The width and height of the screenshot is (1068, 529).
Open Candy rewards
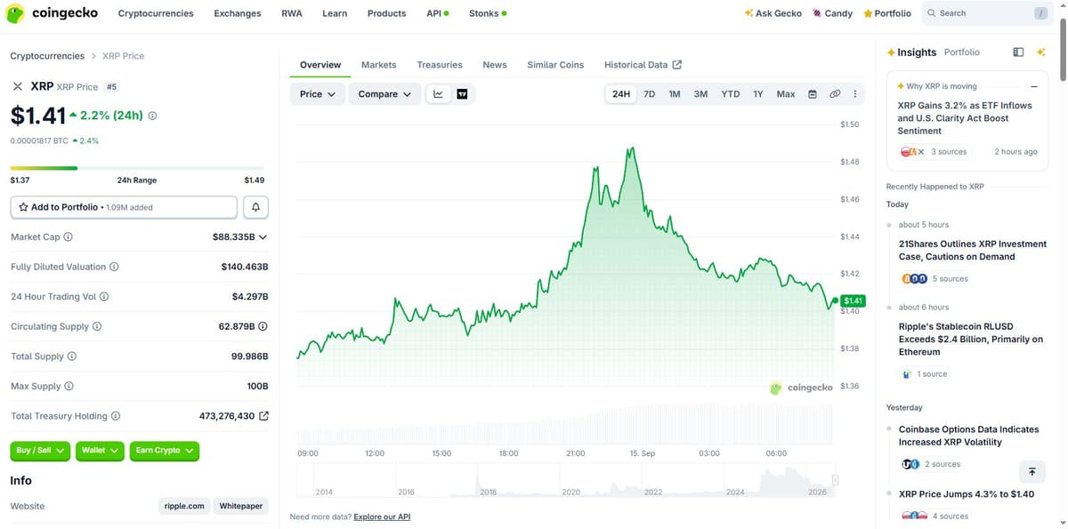[x=832, y=13]
